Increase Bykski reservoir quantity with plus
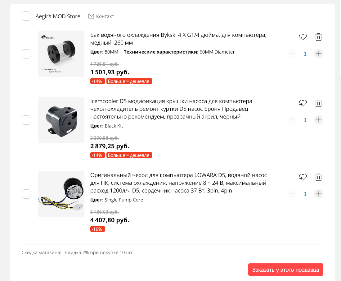 point(318,54)
